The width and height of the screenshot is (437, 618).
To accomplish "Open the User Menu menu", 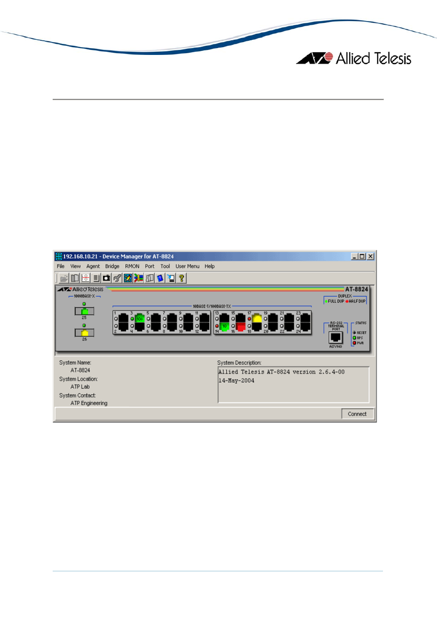I will pos(187,266).
